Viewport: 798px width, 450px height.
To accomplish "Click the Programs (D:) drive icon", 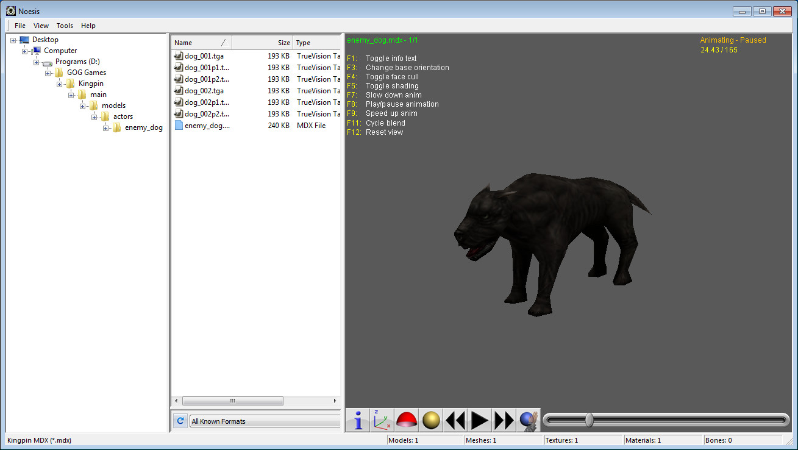I will click(x=47, y=62).
